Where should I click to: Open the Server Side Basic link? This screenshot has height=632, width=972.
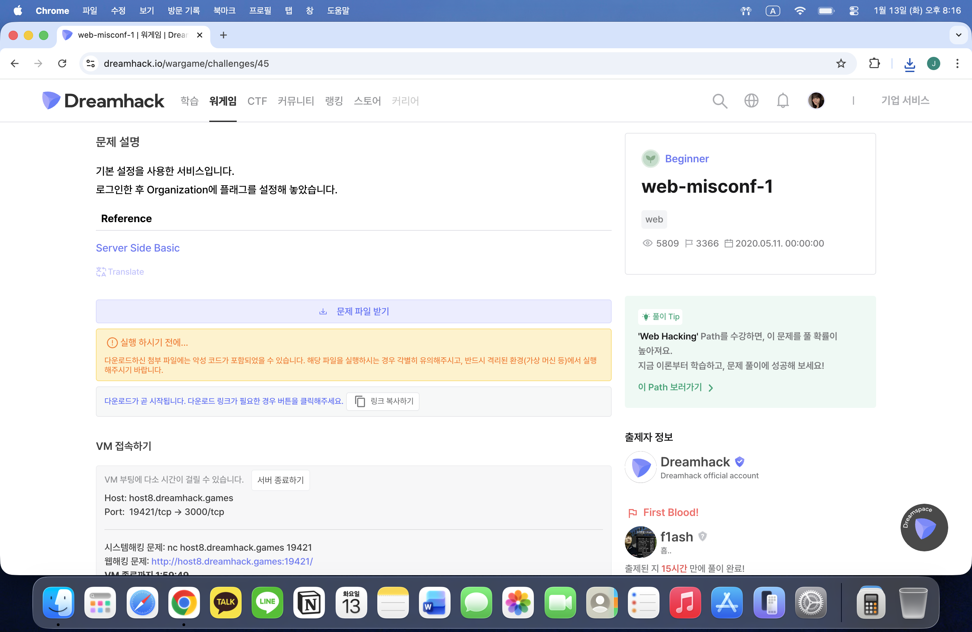[x=138, y=248]
